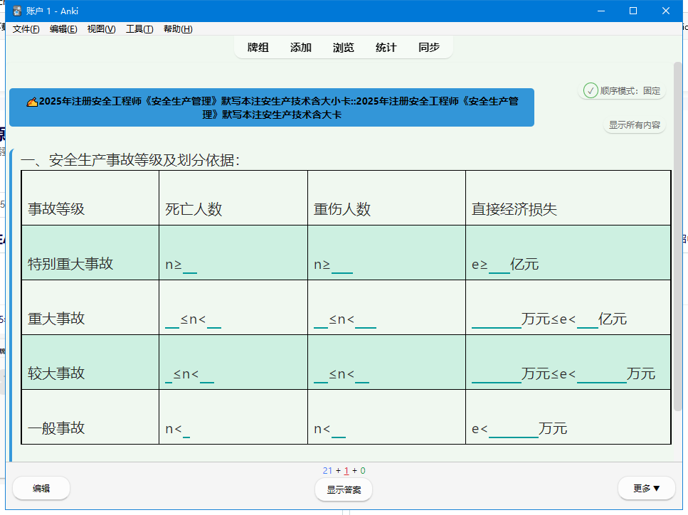The image size is (688, 515).
Task: Click the 特别重大事故 economic loss blank
Action: pos(499,267)
